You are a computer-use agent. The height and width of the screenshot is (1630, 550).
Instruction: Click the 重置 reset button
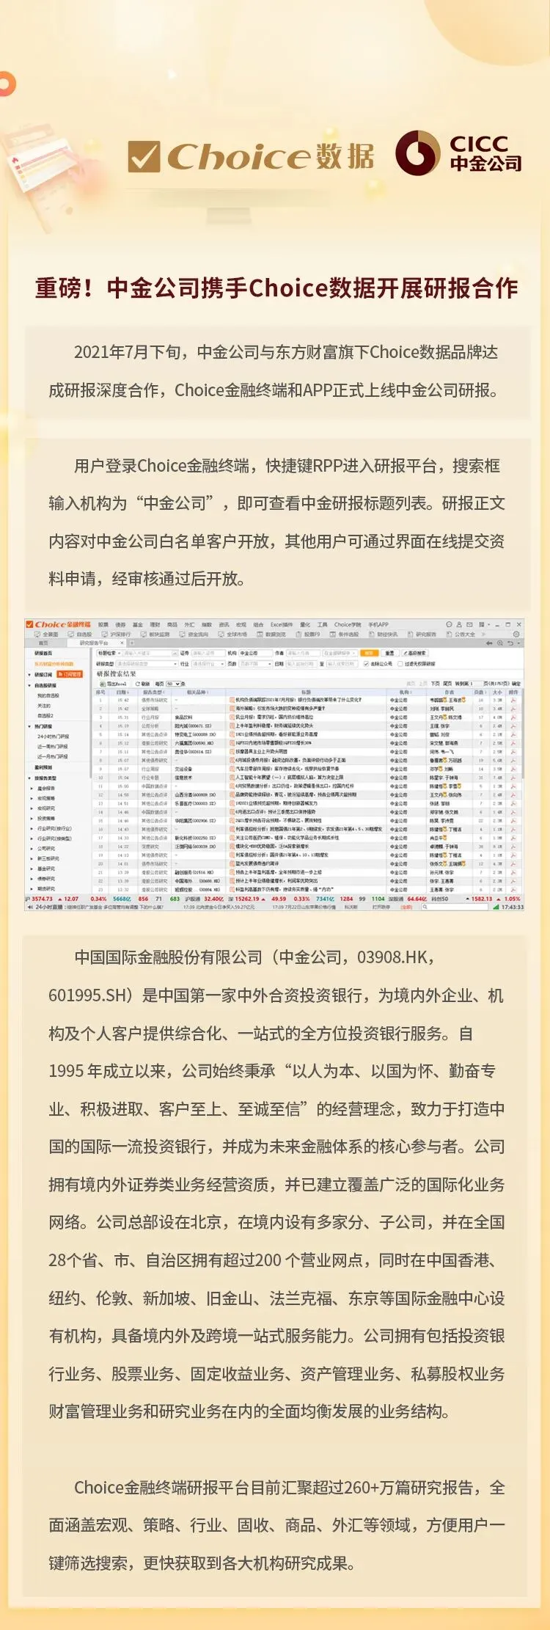click(x=389, y=653)
